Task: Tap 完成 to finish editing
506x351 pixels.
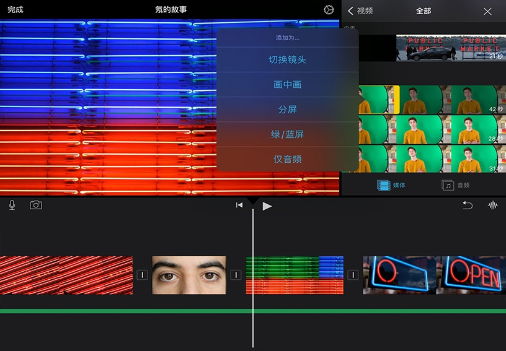Action: (x=15, y=10)
